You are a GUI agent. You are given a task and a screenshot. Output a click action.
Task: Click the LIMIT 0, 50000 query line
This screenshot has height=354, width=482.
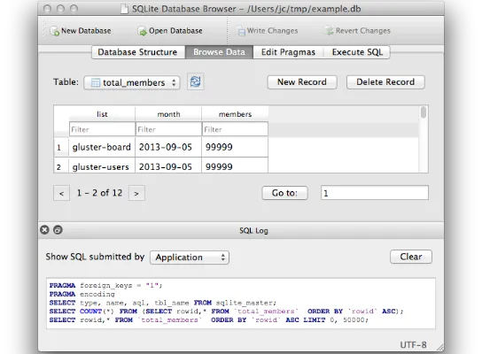[x=209, y=319]
